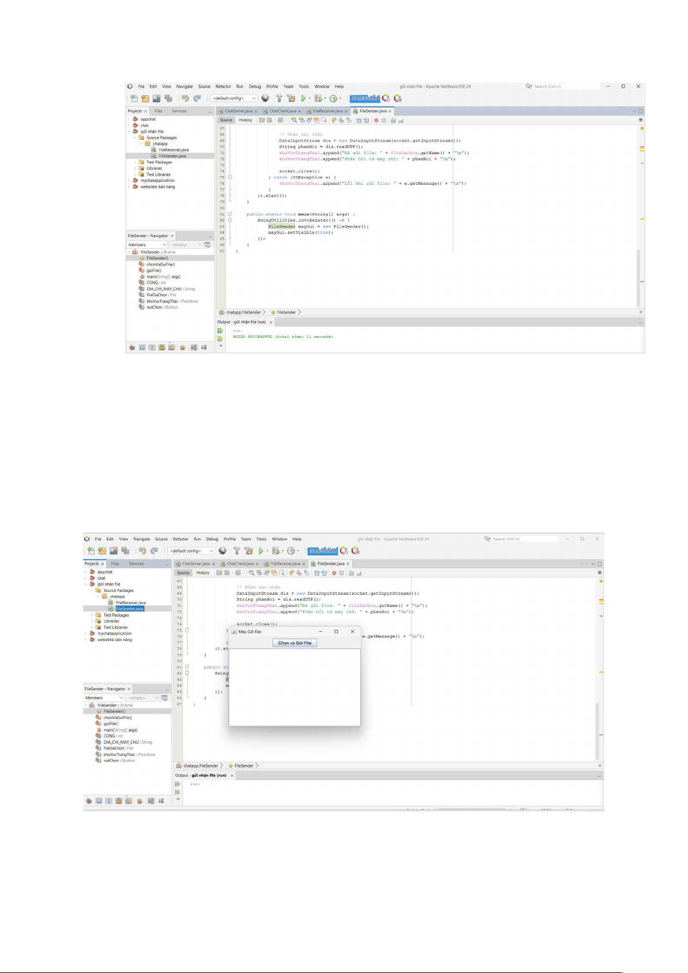Open Members dropdown in lower Navigator panel
Viewport: 688px width, 973px height.
click(104, 698)
